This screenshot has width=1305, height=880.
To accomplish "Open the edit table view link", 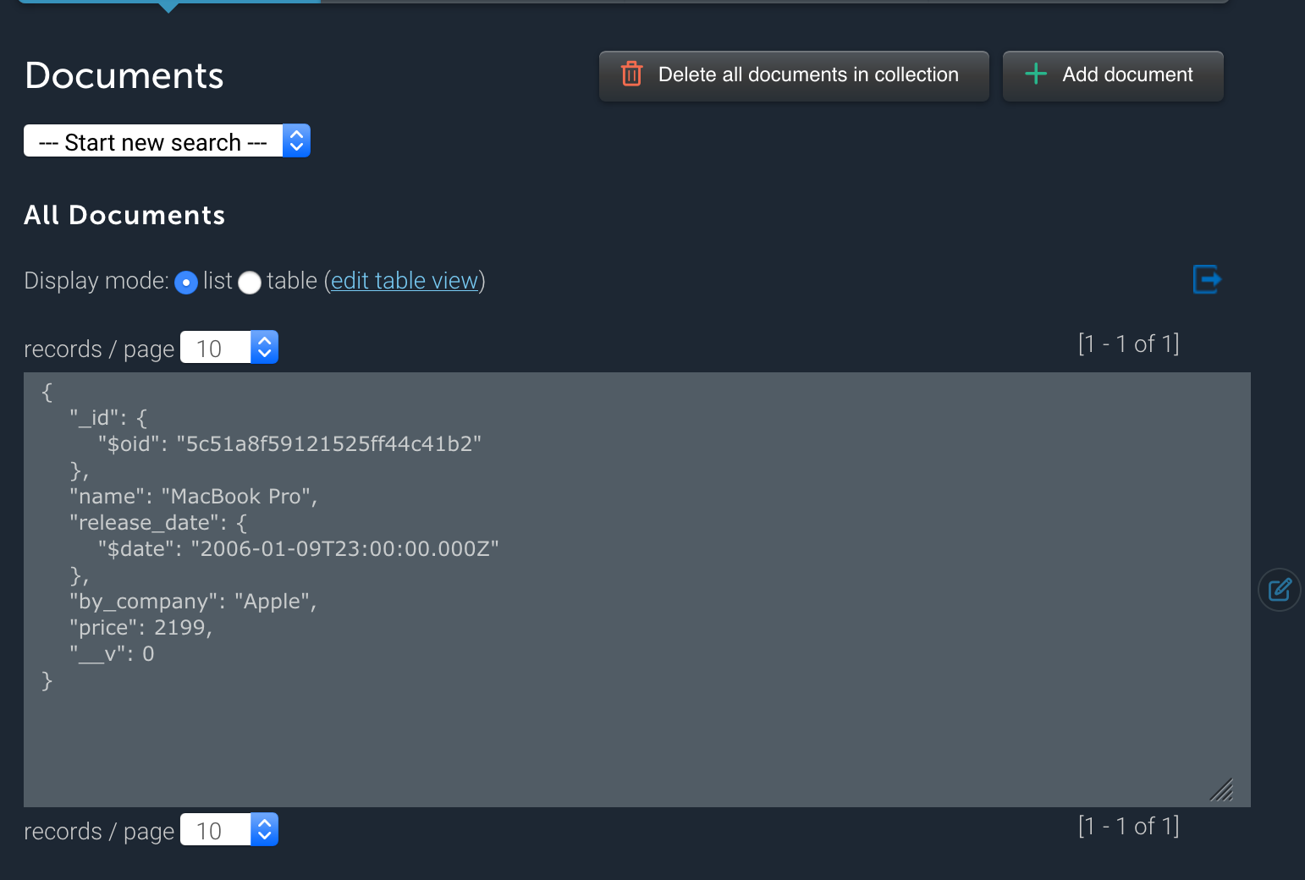I will (405, 280).
